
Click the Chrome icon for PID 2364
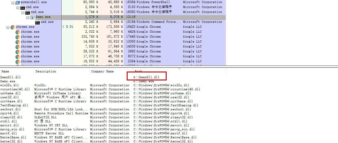coord(18,62)
